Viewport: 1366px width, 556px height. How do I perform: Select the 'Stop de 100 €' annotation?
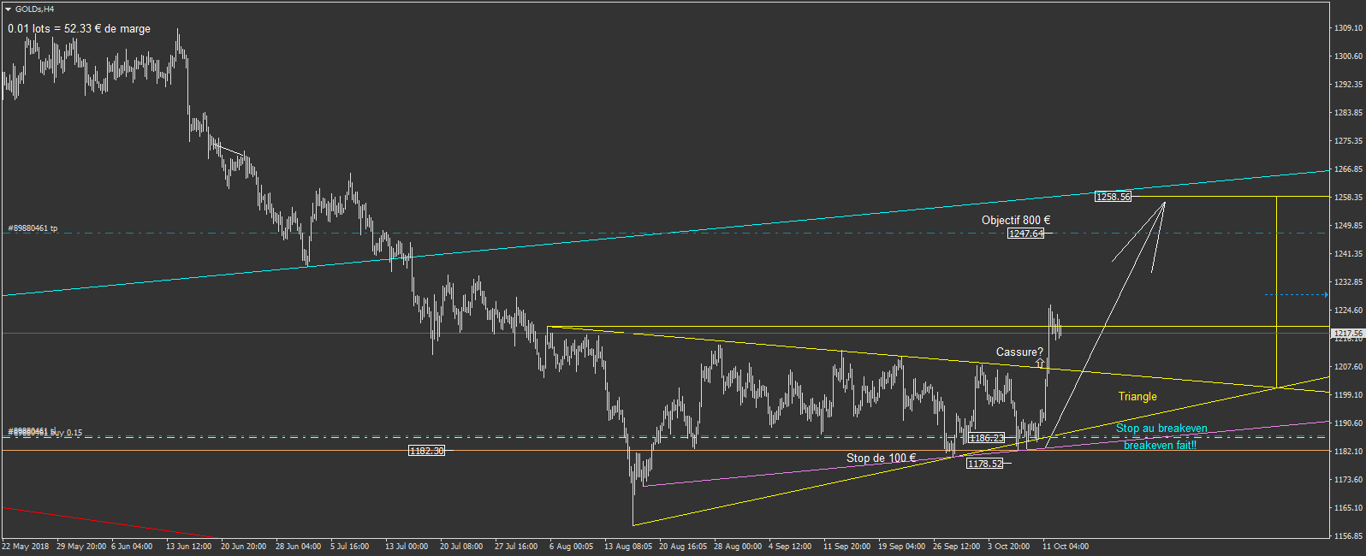[x=881, y=458]
